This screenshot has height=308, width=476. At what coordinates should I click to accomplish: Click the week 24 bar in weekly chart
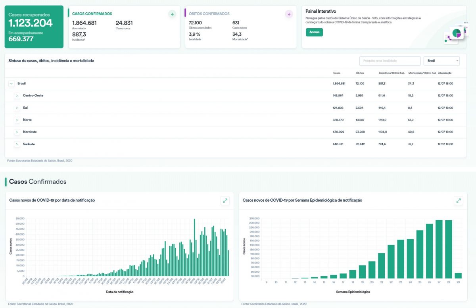tap(410, 259)
